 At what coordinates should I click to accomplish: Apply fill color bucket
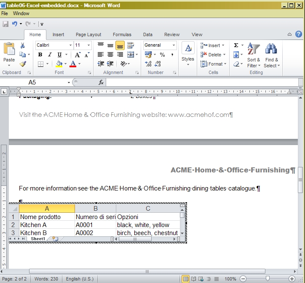pos(59,64)
